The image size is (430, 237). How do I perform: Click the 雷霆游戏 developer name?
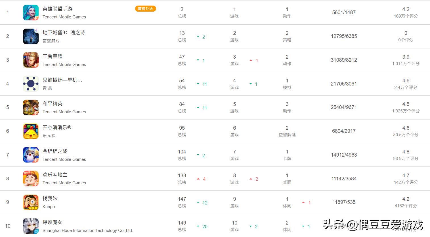point(51,41)
